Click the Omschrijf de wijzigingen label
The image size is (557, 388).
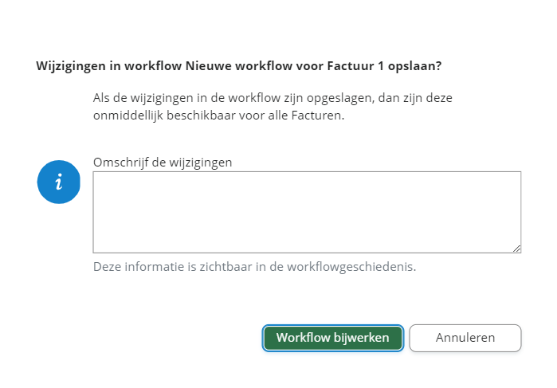point(163,162)
